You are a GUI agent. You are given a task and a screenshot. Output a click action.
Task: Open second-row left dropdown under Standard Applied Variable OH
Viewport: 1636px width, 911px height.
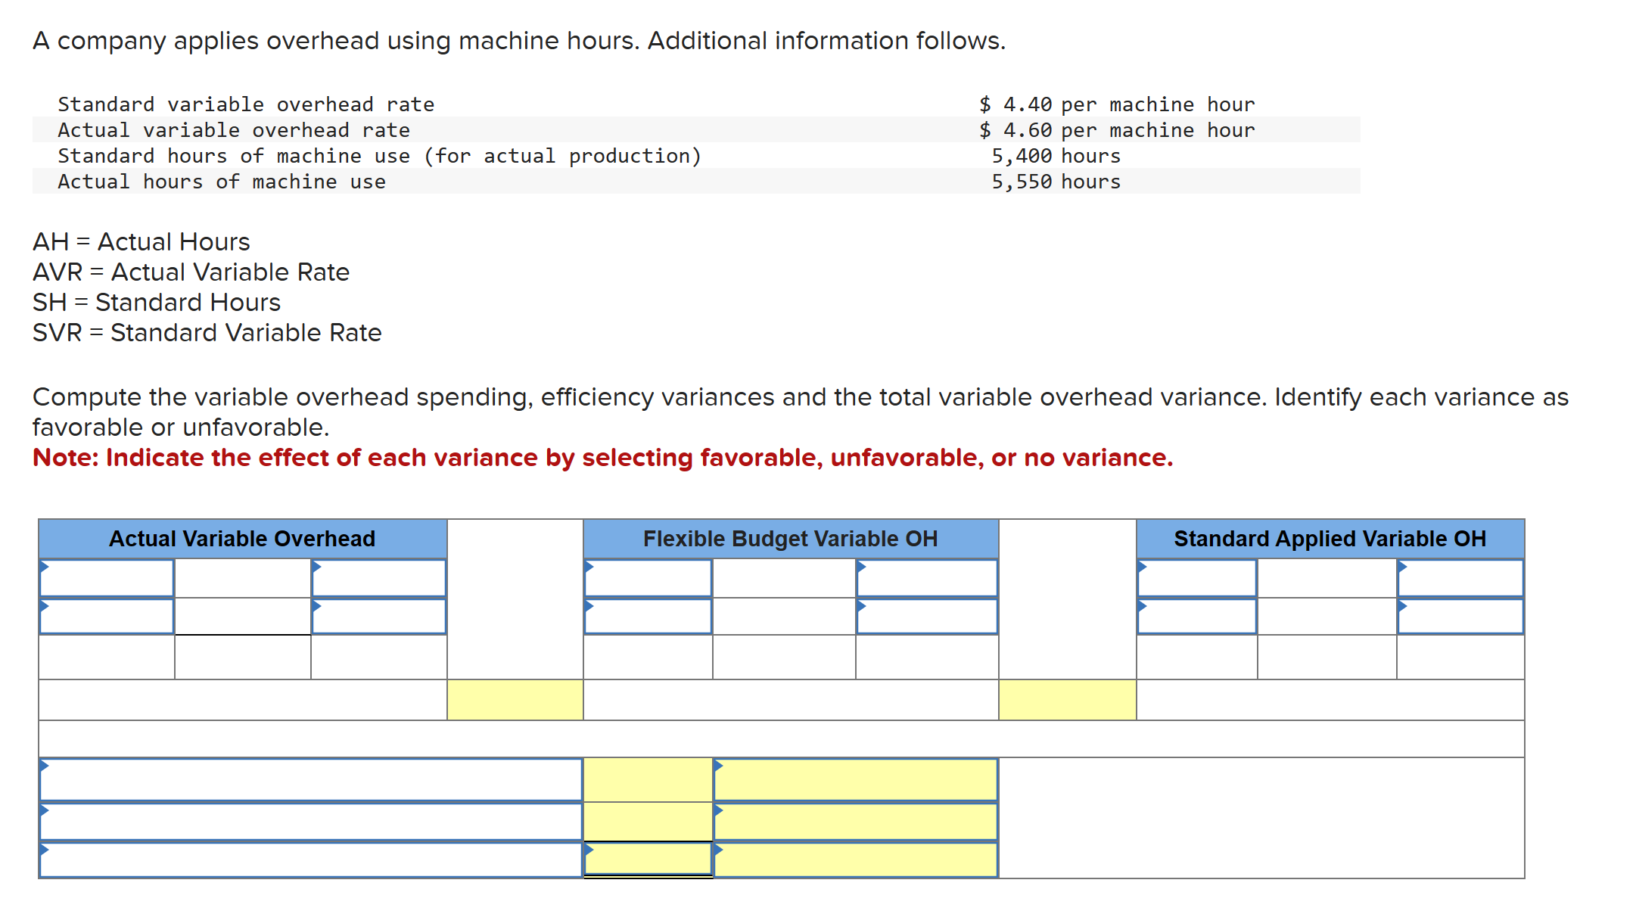click(1197, 616)
